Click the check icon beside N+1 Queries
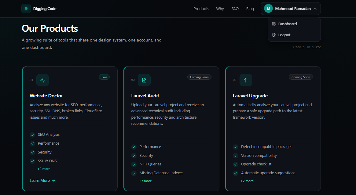Screen dimensions: 356x195 coord(134,164)
